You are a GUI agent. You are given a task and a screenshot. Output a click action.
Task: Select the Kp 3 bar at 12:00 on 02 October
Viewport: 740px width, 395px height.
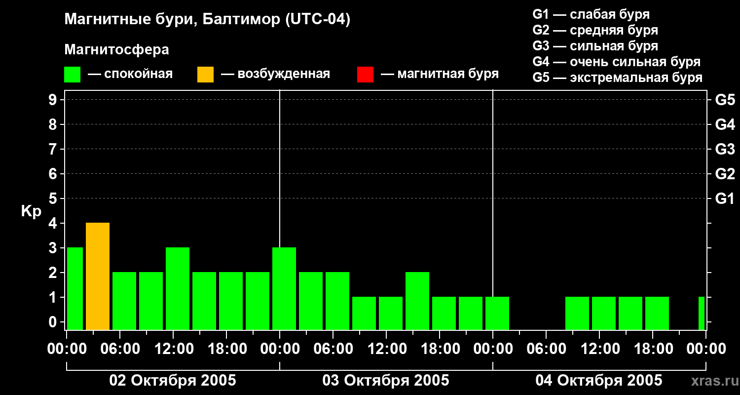point(178,289)
